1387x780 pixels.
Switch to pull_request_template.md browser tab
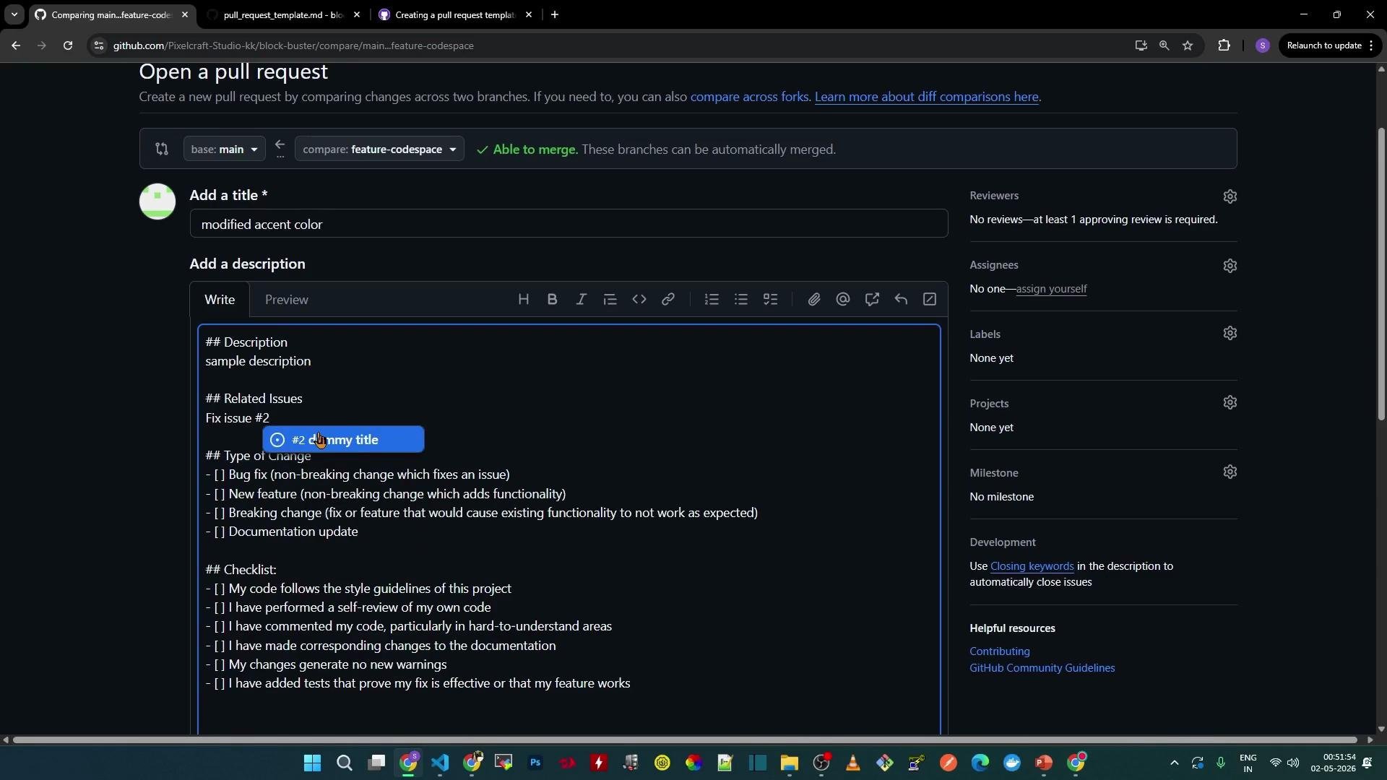pos(284,14)
